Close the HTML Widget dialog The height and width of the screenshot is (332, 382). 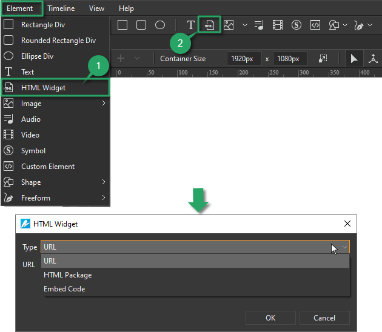pos(347,224)
